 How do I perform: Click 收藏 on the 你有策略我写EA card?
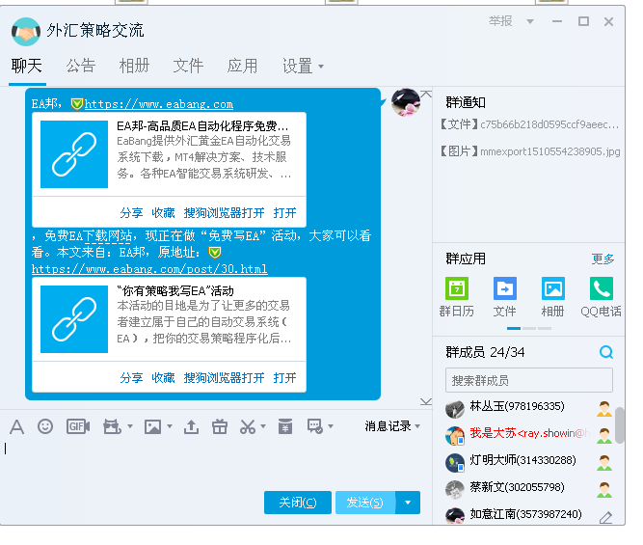coord(163,378)
